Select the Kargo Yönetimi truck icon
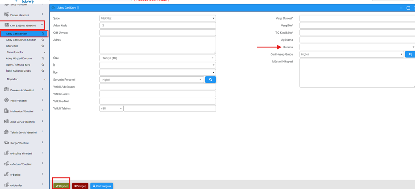The width and height of the screenshot is (415, 189). point(6,143)
